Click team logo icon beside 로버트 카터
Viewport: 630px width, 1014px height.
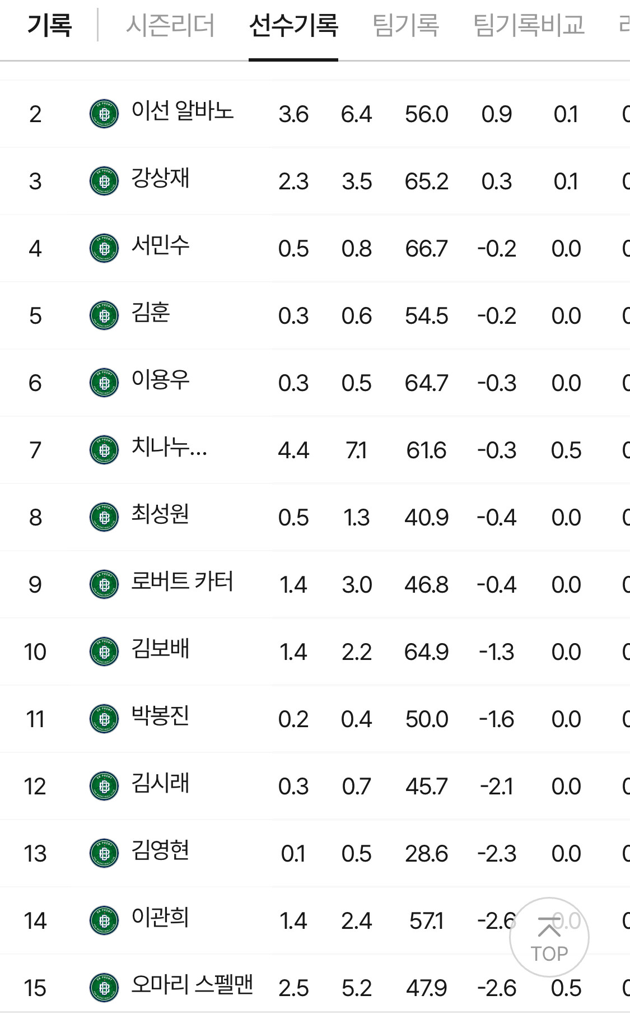point(104,584)
